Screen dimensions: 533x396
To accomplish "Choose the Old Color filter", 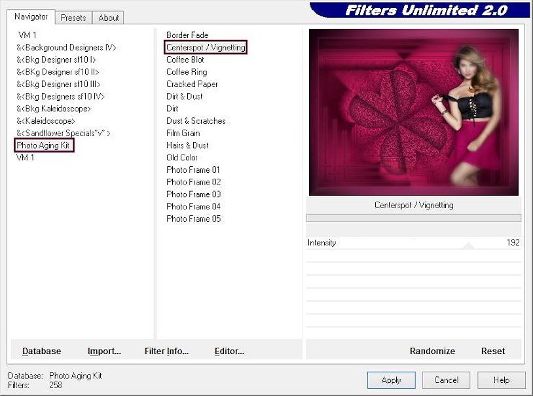I will click(182, 157).
